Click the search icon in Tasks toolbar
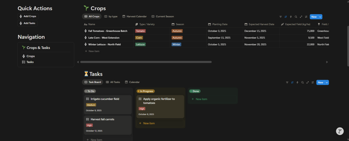Screen dimensions: 349x141 pos(302,82)
